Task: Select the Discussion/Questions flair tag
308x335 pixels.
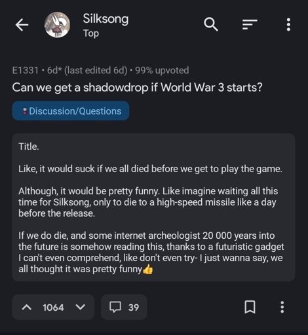Action: click(71, 111)
